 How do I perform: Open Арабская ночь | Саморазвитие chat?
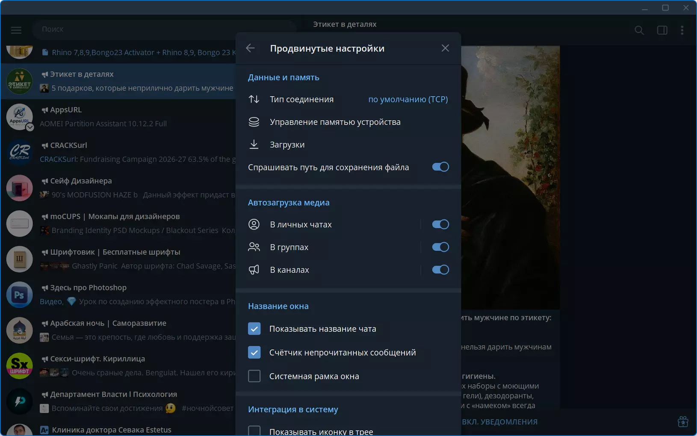[118, 330]
